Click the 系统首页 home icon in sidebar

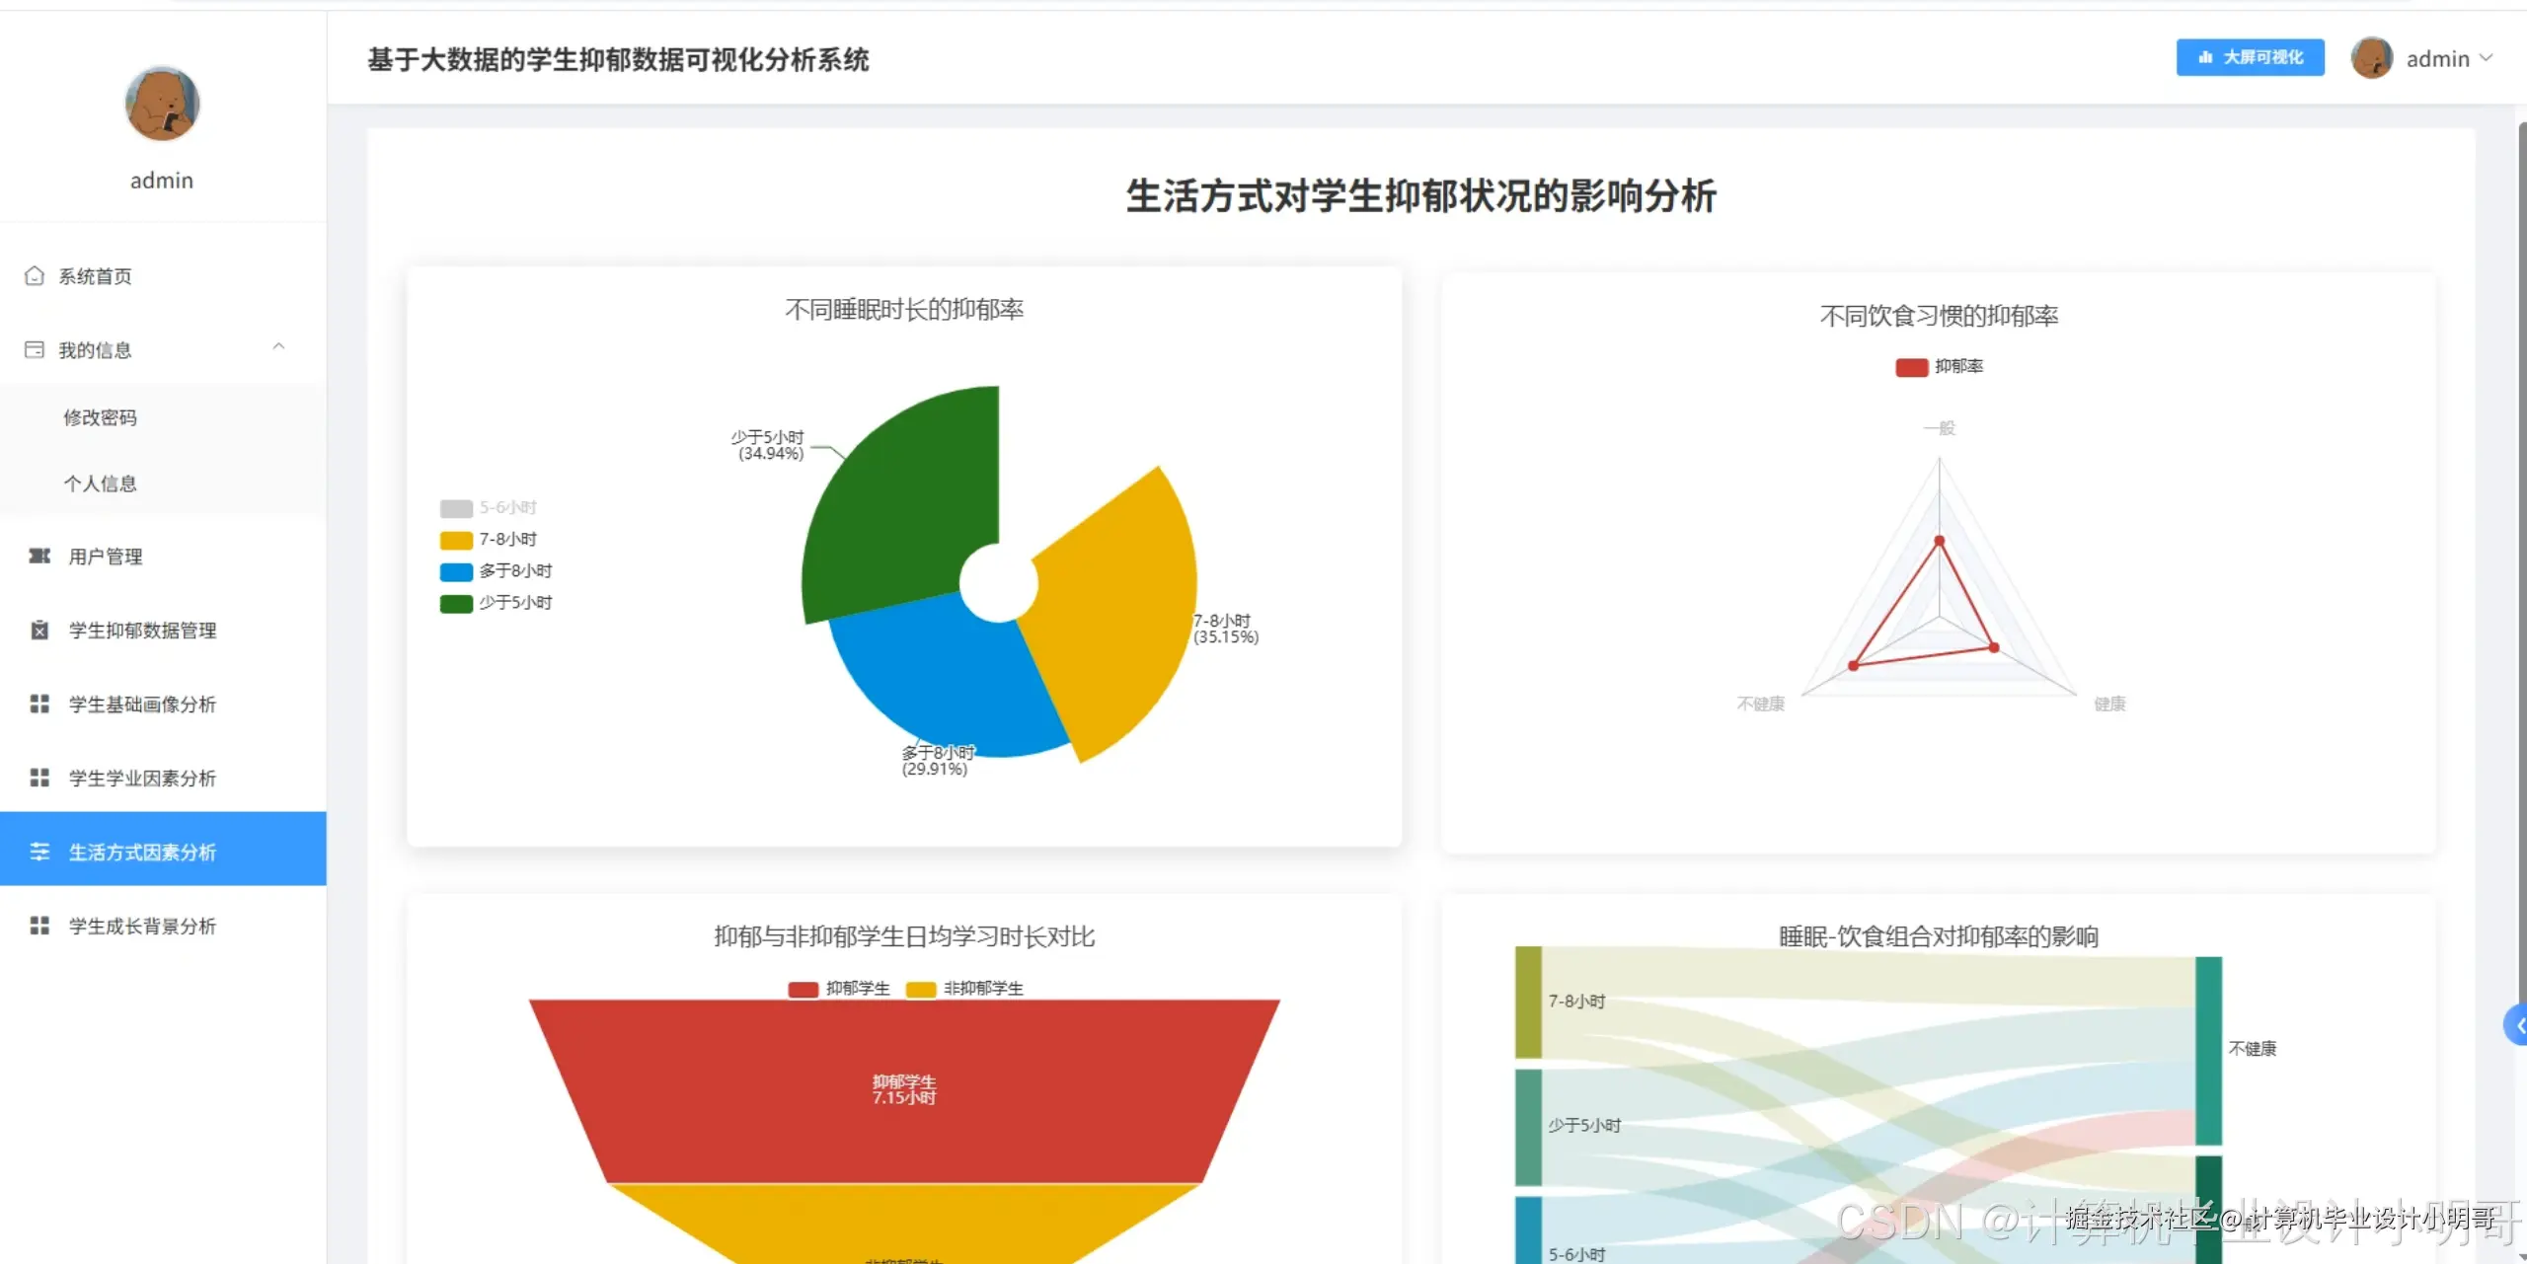pos(36,276)
